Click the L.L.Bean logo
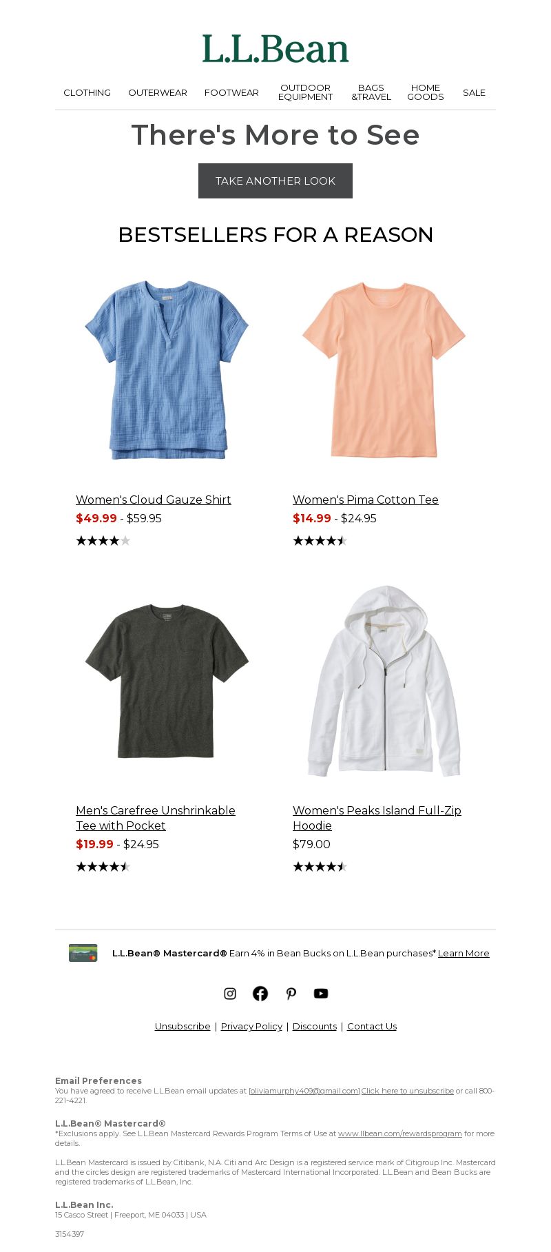Image resolution: width=551 pixels, height=1252 pixels. [x=275, y=49]
